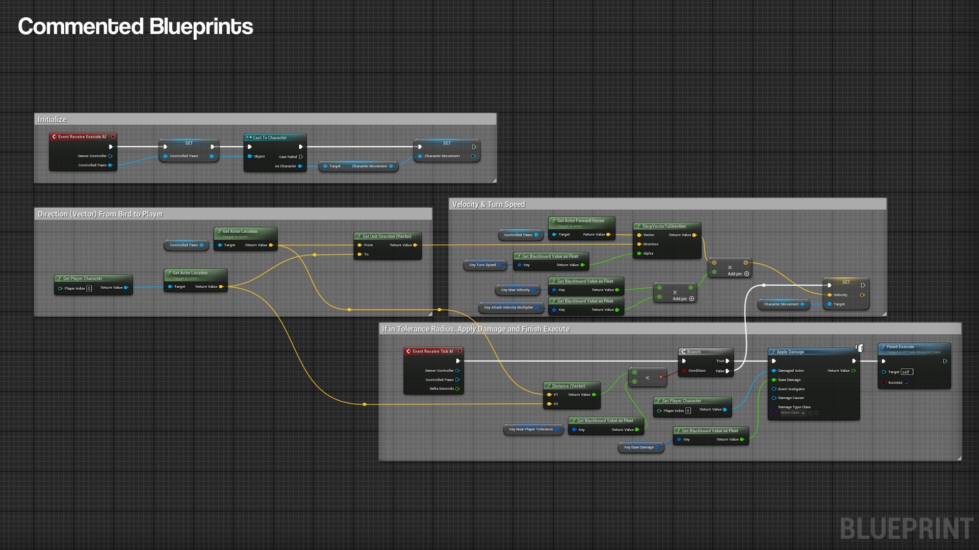Click the Return Value pin of Distance (Vector)
Image resolution: width=979 pixels, height=550 pixels.
[594, 395]
